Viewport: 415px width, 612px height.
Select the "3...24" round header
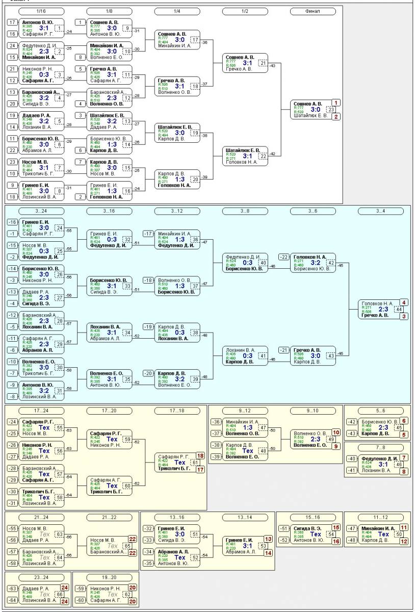click(x=41, y=211)
